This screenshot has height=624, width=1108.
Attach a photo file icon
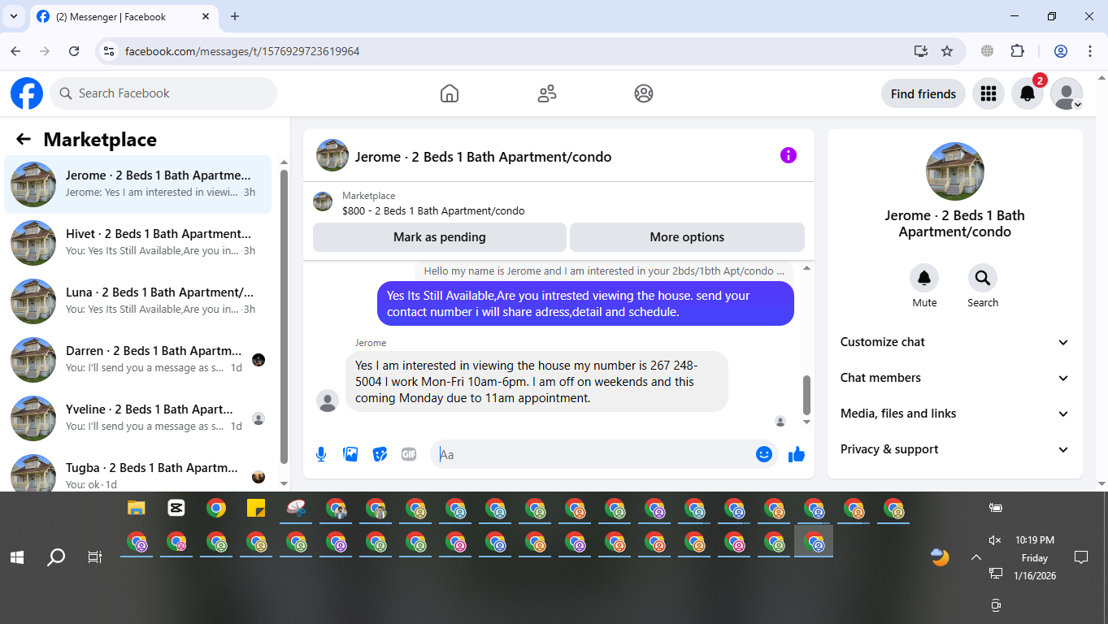point(350,454)
